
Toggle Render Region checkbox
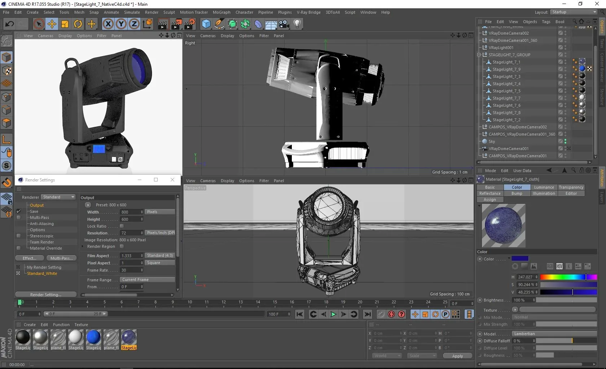click(122, 246)
